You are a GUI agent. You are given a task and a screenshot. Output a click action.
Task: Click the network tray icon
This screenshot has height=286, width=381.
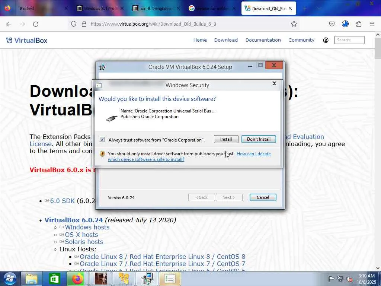[x=340, y=279]
